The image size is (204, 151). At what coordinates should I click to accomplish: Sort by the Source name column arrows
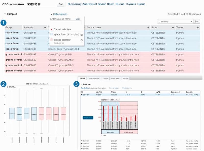pyautogui.click(x=148, y=28)
